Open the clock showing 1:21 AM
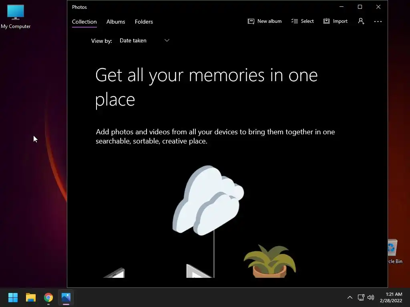This screenshot has height=307, width=410. click(391, 297)
